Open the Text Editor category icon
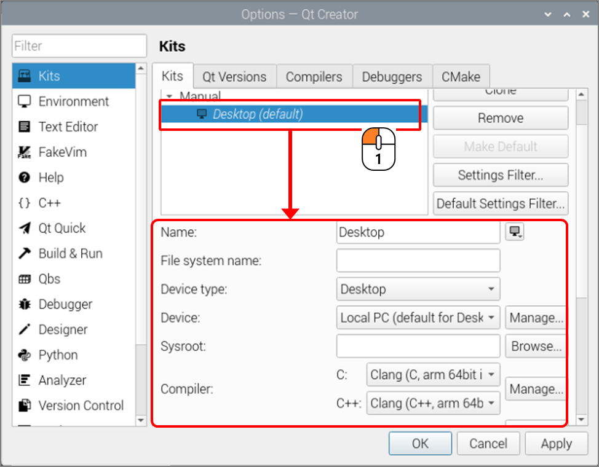 25,127
